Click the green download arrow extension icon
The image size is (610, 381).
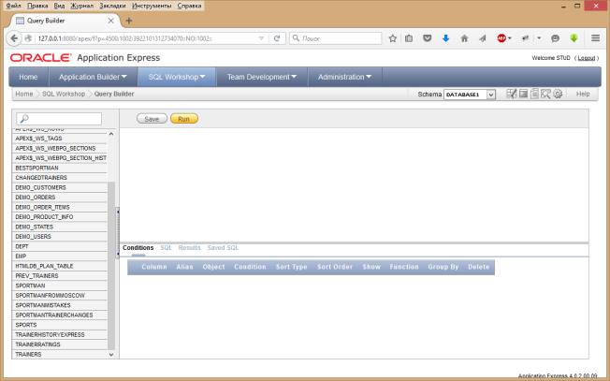[x=574, y=38]
